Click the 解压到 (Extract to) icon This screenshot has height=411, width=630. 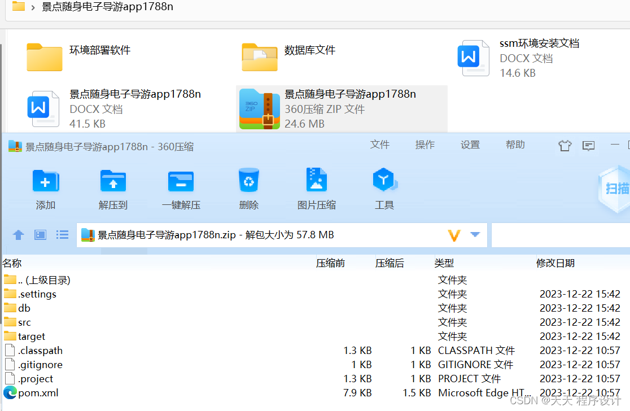pos(113,181)
